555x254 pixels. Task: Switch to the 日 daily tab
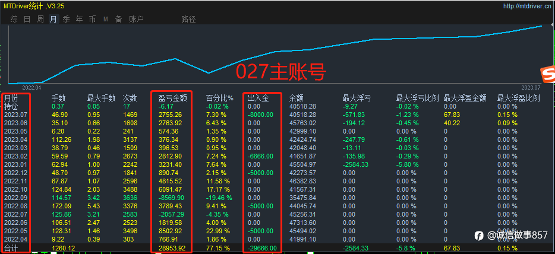(27, 19)
